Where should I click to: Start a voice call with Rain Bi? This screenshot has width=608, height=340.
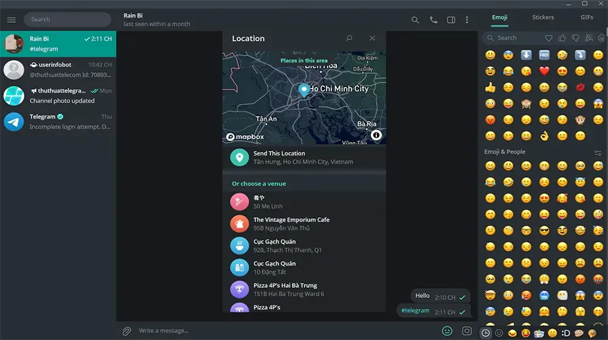[x=433, y=20]
